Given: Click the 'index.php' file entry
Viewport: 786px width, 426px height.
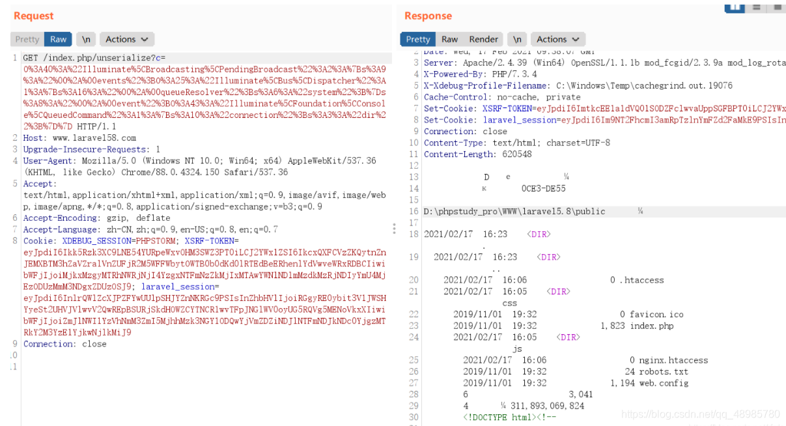Looking at the screenshot, I should pos(652,326).
